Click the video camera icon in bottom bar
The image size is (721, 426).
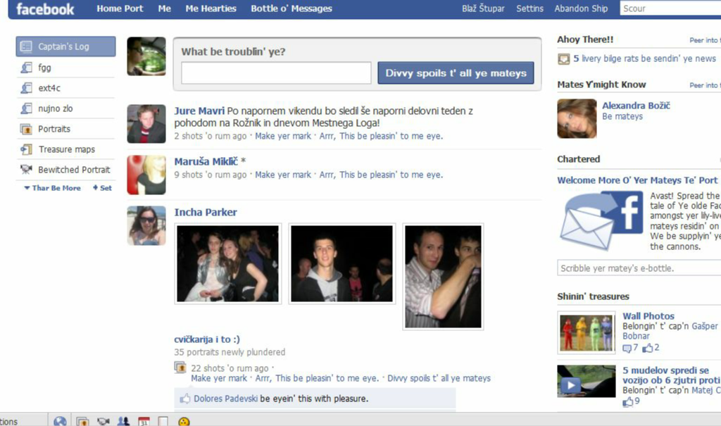(103, 421)
